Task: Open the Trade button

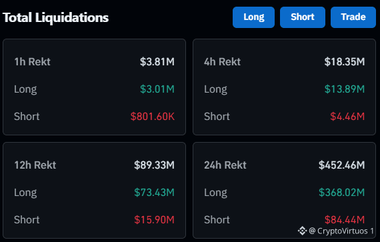Action: point(353,17)
